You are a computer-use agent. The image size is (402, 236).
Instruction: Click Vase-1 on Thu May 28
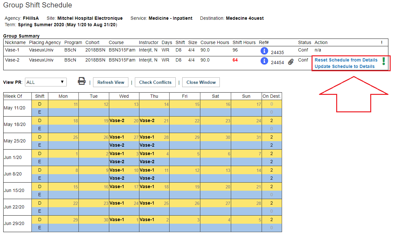[x=147, y=137]
